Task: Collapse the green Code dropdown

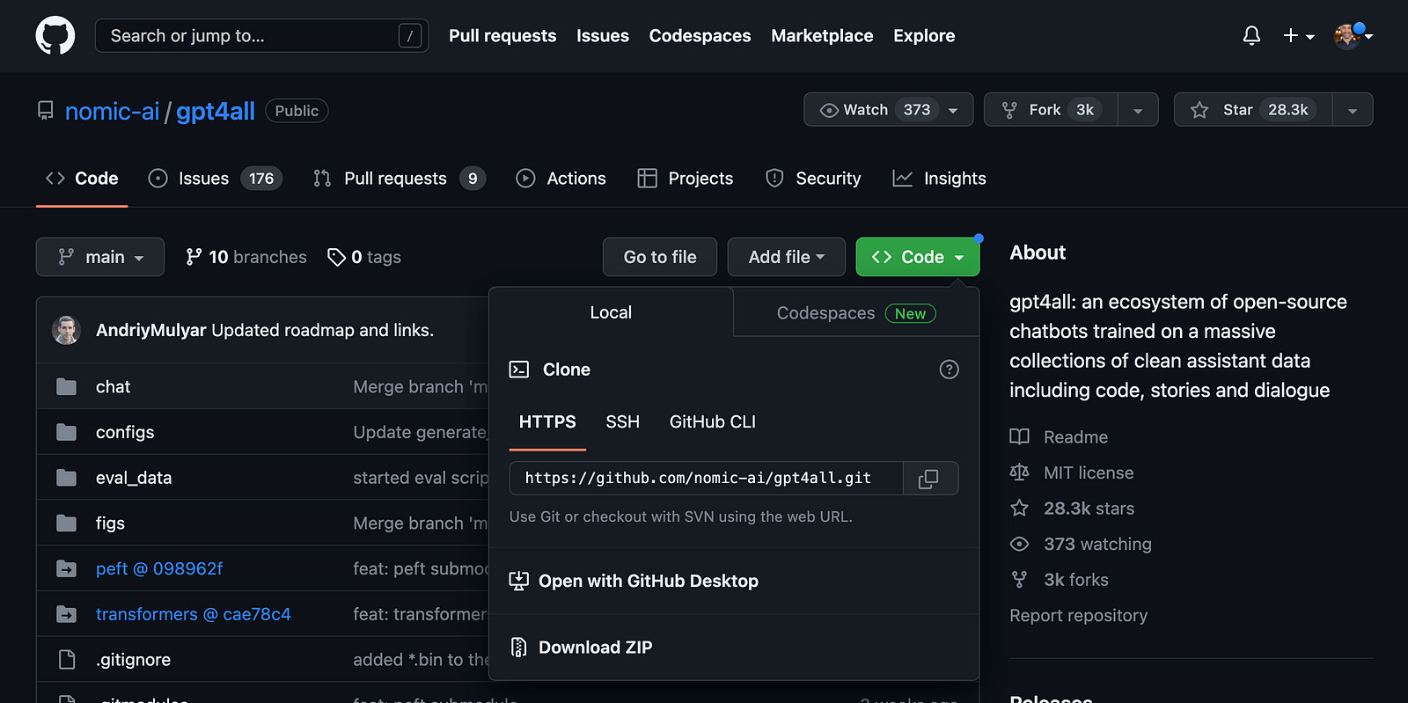Action: tap(918, 257)
